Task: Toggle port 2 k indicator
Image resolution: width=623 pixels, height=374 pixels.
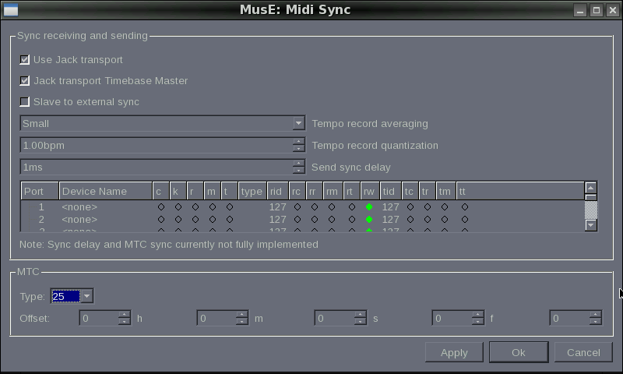Action: [178, 219]
